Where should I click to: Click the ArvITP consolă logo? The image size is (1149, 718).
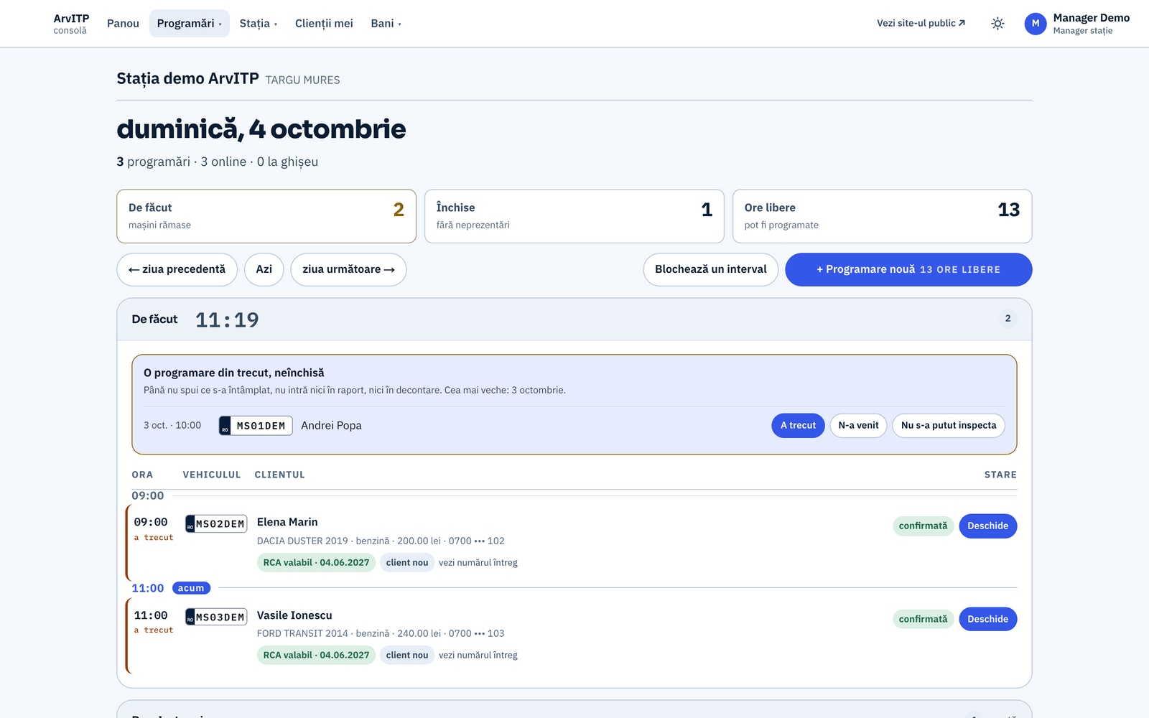coord(71,24)
